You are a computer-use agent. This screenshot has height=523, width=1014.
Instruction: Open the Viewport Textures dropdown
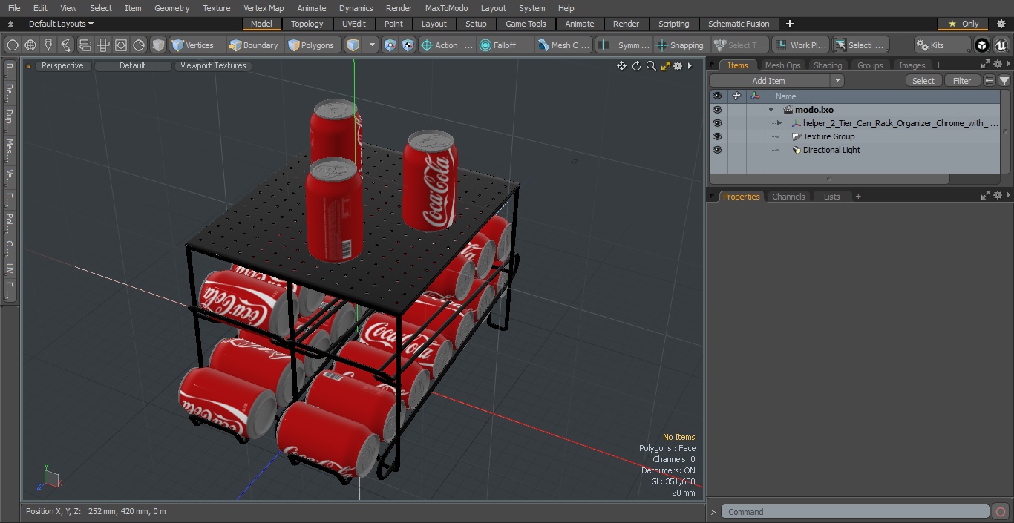[213, 65]
